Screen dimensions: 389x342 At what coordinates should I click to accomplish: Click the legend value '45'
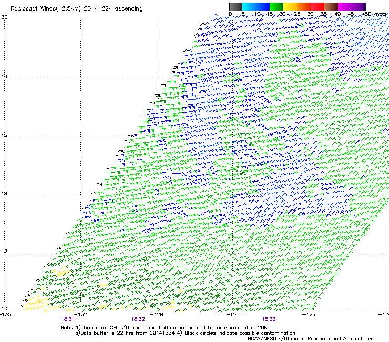pos(351,14)
